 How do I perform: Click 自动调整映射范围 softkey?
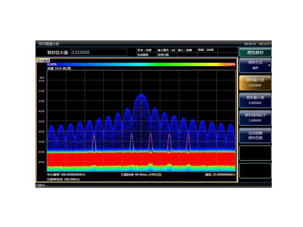click(x=255, y=135)
